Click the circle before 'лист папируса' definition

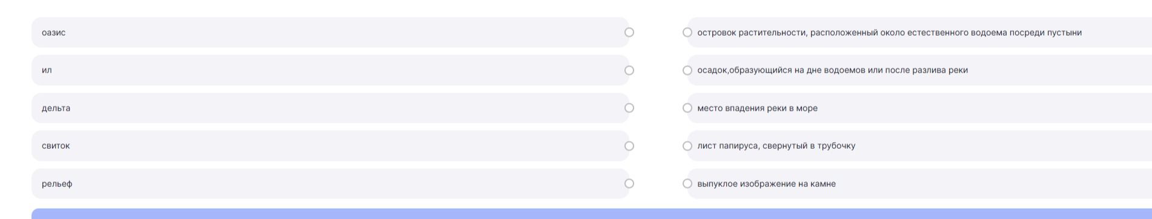point(687,146)
